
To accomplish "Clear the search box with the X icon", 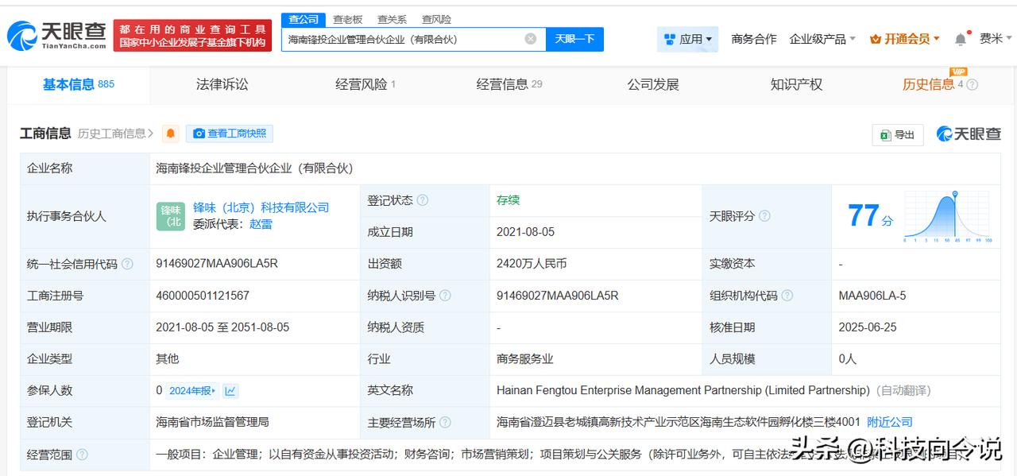I will tap(530, 39).
